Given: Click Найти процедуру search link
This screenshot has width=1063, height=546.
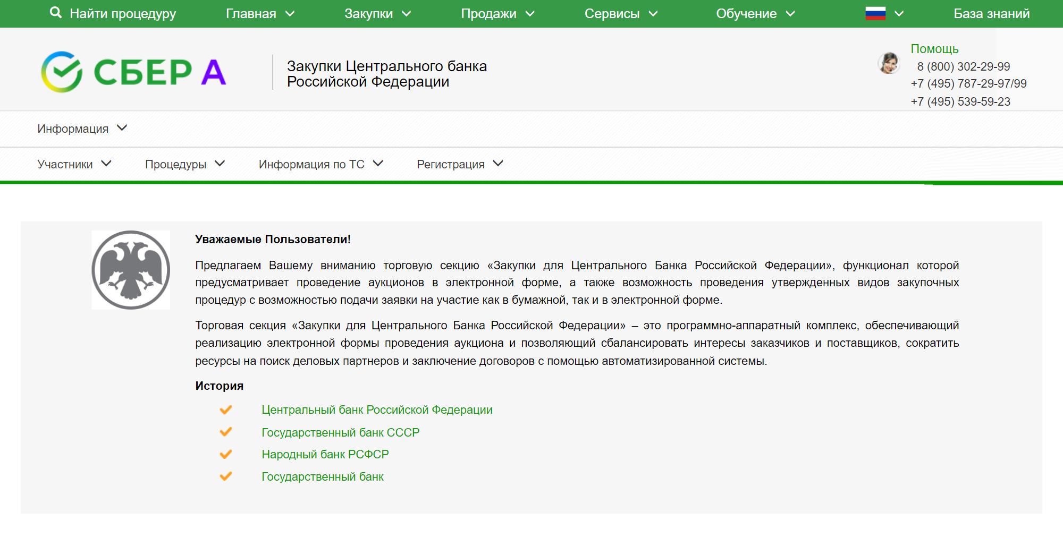Looking at the screenshot, I should (x=123, y=14).
